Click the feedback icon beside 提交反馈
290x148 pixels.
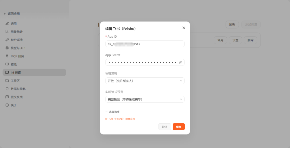(7, 97)
